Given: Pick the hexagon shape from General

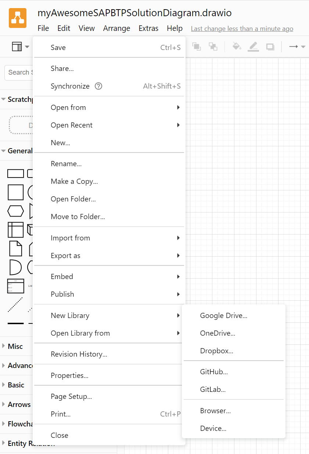Looking at the screenshot, I should (x=15, y=211).
